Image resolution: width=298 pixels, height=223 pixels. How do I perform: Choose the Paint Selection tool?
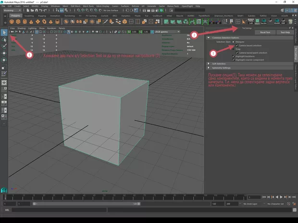4,46
